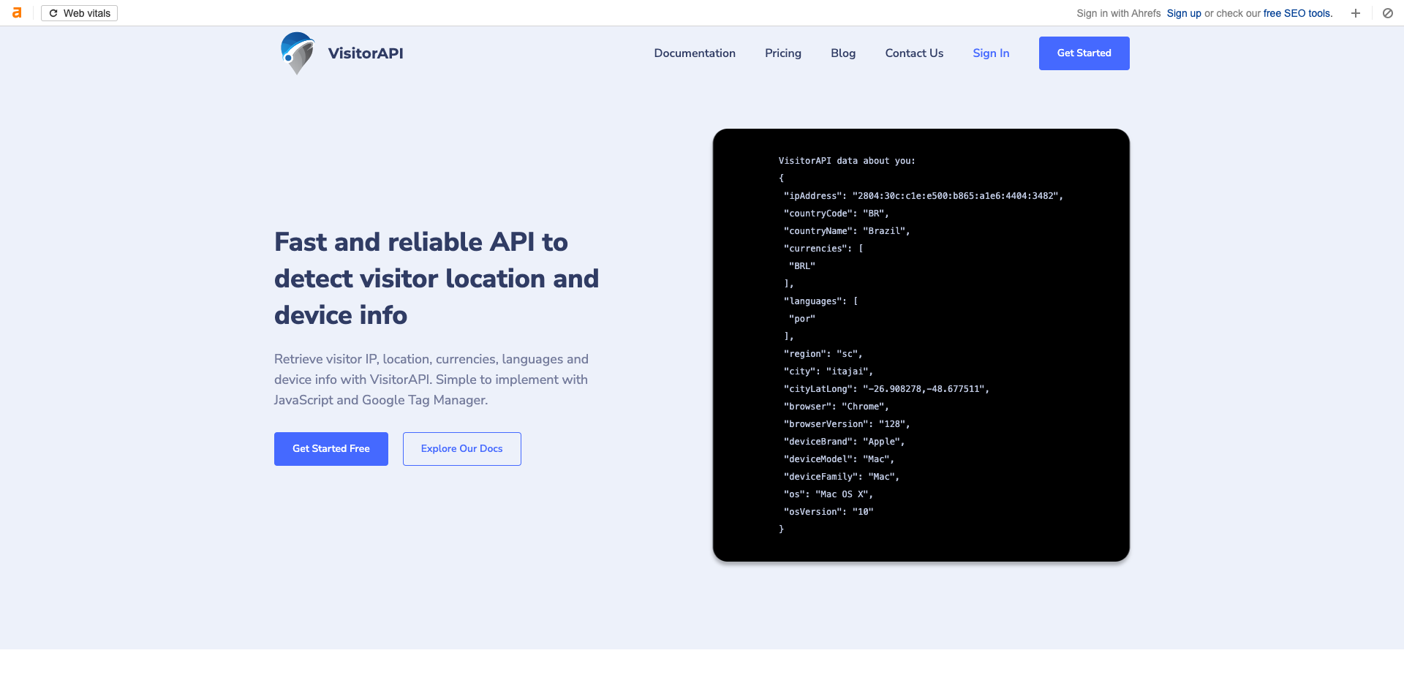Screen dimensions: 1404x683
Task: Go to the Pricing page
Action: 782,53
